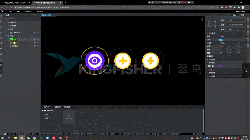Image resolution: width=250 pixels, height=140 pixels.
Task: Switch to the 场景内容 bottom tab
Action: pyautogui.click(x=57, y=107)
